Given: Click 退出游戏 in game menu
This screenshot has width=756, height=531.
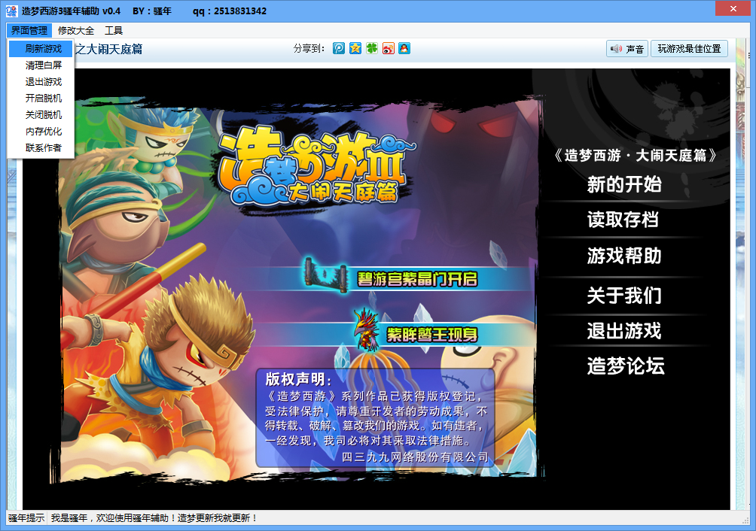Looking at the screenshot, I should 624,331.
